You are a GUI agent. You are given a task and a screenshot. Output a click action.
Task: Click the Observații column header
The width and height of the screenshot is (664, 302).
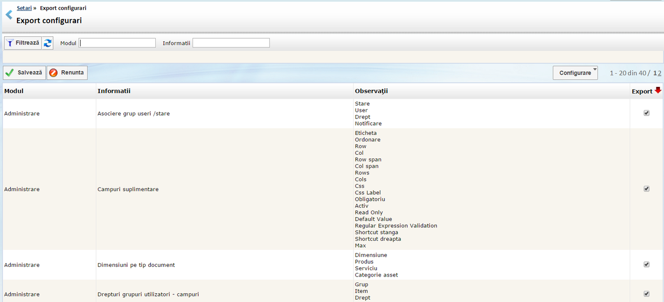coord(371,91)
